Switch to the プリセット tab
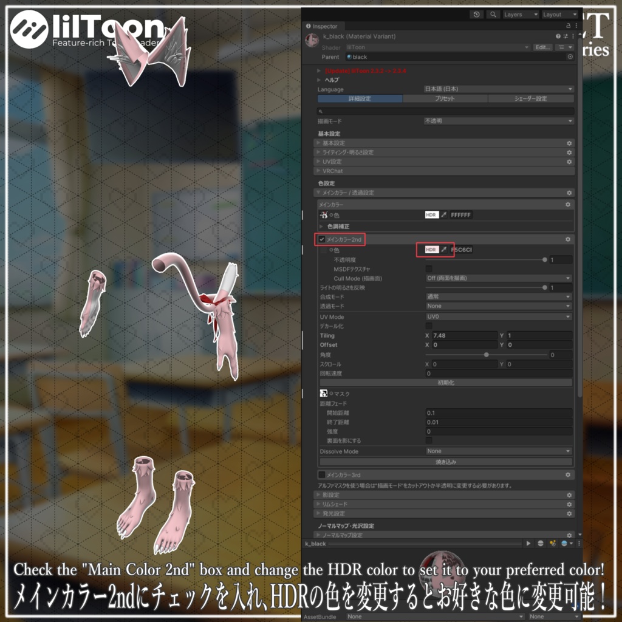The width and height of the screenshot is (622, 622). (445, 98)
